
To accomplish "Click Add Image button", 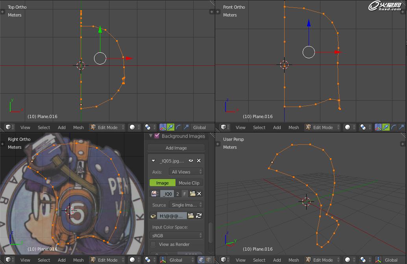I will coord(176,148).
